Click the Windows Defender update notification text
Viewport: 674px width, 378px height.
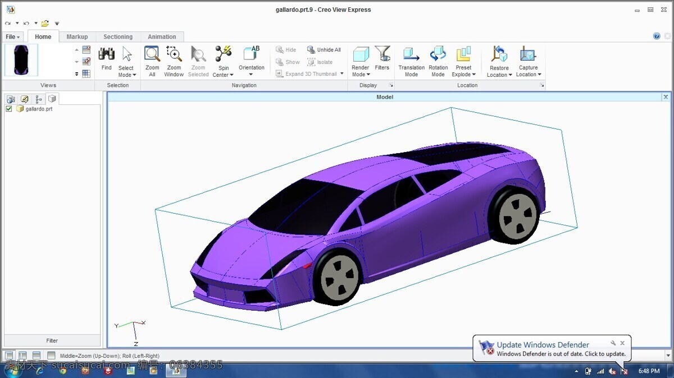561,354
